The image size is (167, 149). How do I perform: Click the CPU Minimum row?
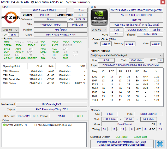point(44,71)
